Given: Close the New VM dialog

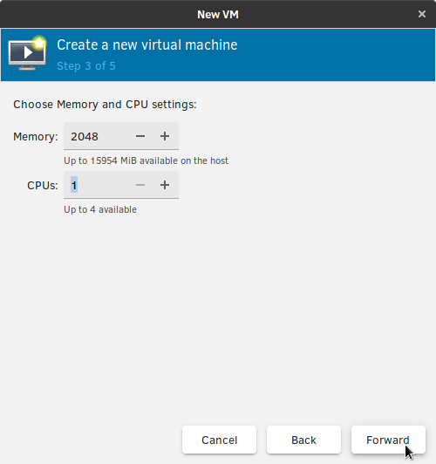Looking at the screenshot, I should pos(422,14).
